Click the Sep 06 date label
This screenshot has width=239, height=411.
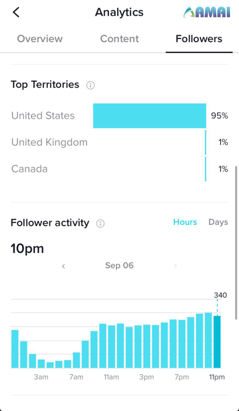click(x=119, y=266)
